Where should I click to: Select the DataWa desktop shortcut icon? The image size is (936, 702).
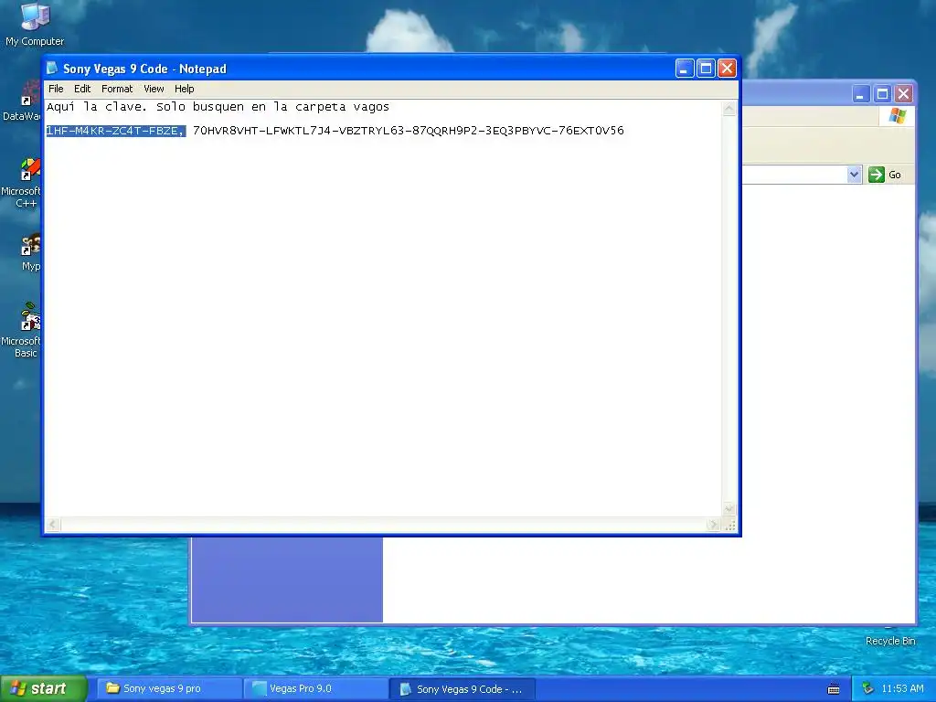(22, 101)
